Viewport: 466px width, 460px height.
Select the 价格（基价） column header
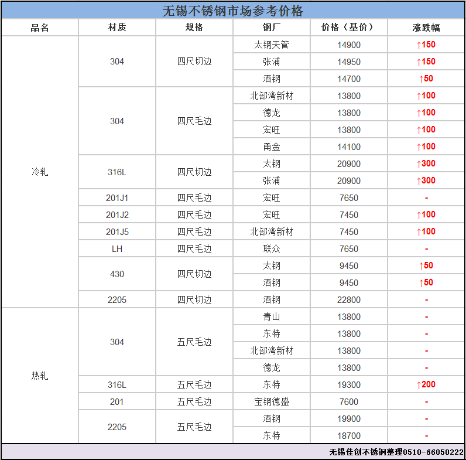tap(349, 28)
